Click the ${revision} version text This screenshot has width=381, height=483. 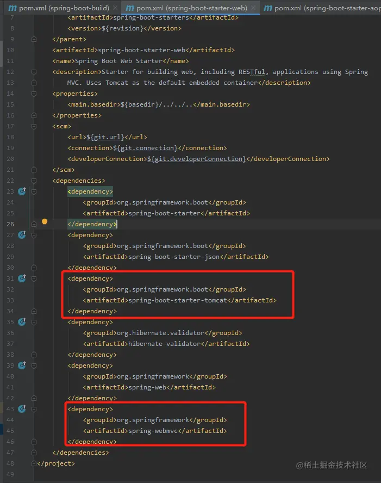[x=122, y=28]
